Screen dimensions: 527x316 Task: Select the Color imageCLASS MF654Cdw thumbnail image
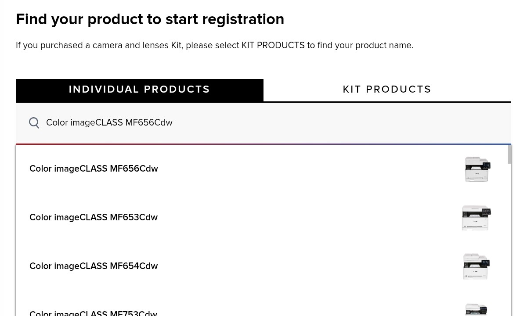tap(476, 266)
